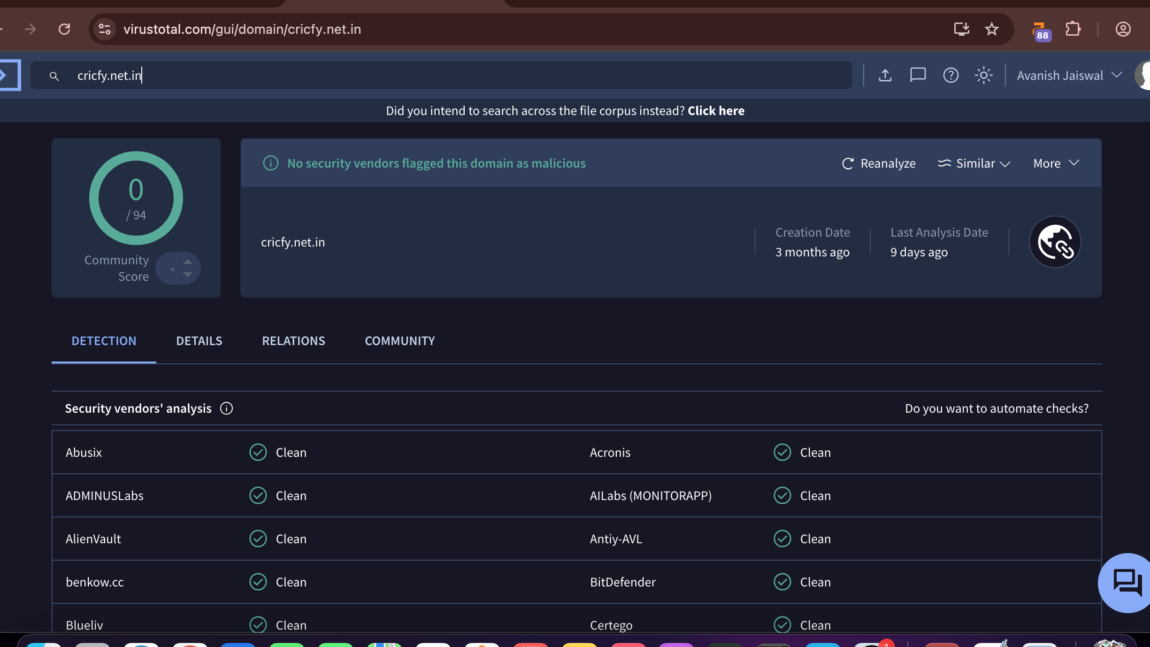Expand the More dropdown

coord(1056,163)
